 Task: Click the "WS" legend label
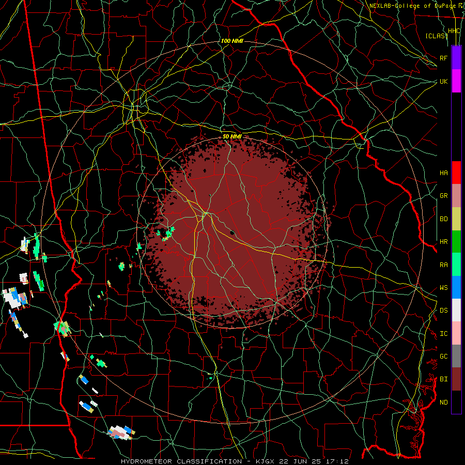[444, 288]
